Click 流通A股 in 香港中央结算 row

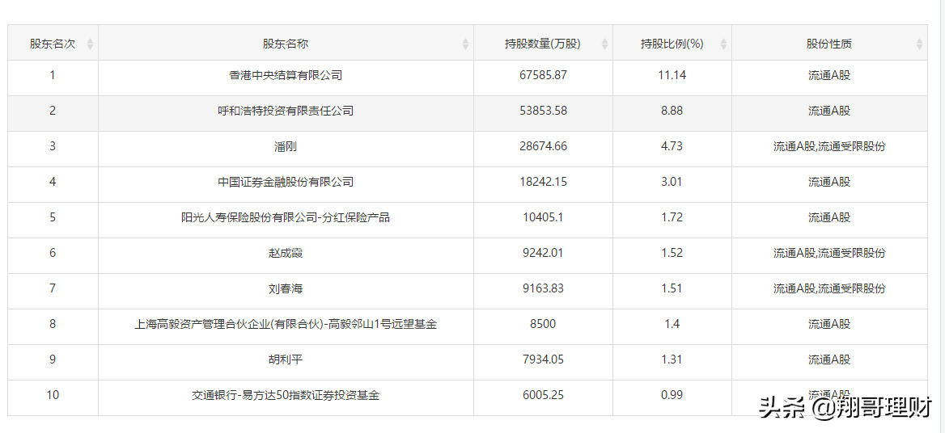829,75
